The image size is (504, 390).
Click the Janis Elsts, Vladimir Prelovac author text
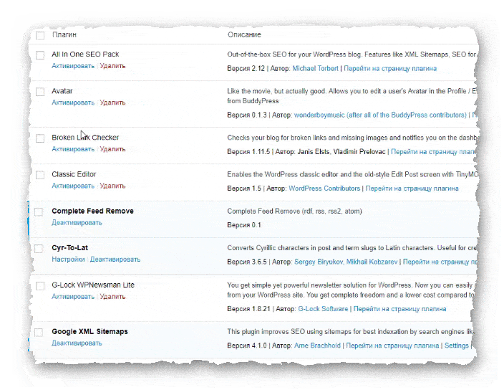341,152
